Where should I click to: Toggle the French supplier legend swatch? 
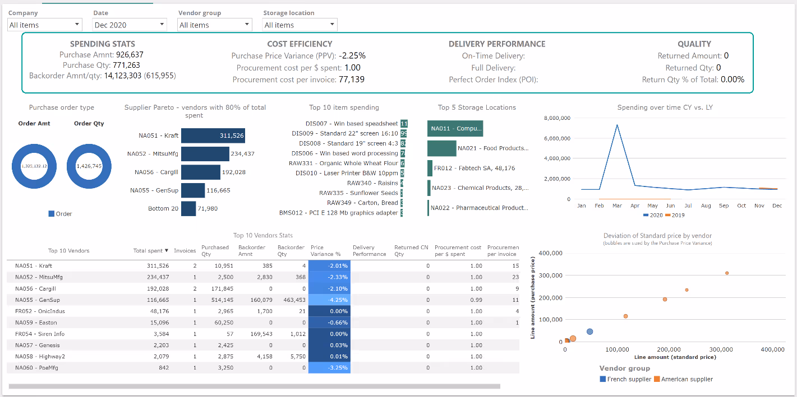point(603,379)
